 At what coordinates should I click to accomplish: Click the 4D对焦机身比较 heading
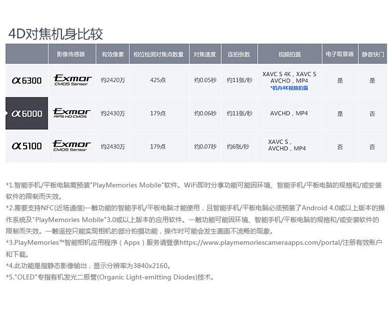click(x=55, y=34)
